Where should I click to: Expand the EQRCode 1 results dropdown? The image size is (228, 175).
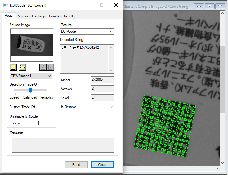(x=87, y=31)
